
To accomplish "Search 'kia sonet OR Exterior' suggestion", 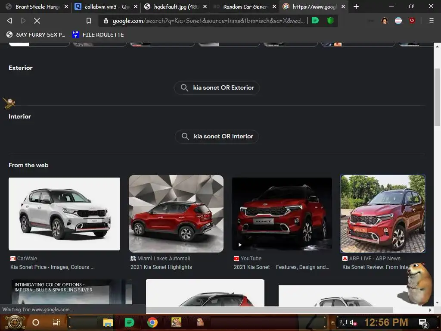I will click(217, 87).
